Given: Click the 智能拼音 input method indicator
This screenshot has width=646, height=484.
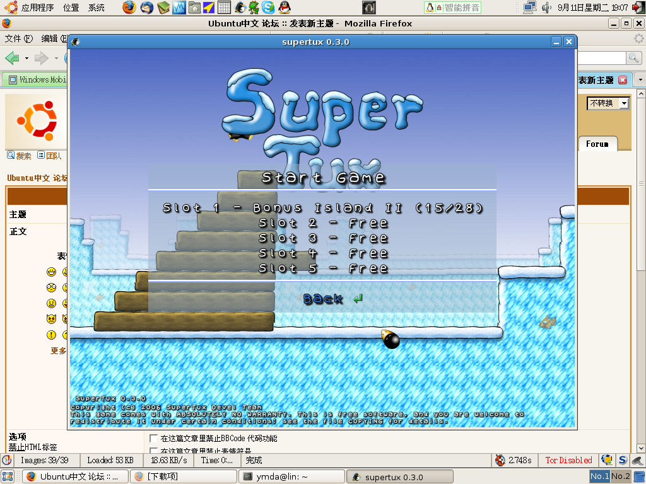Looking at the screenshot, I should click(452, 8).
